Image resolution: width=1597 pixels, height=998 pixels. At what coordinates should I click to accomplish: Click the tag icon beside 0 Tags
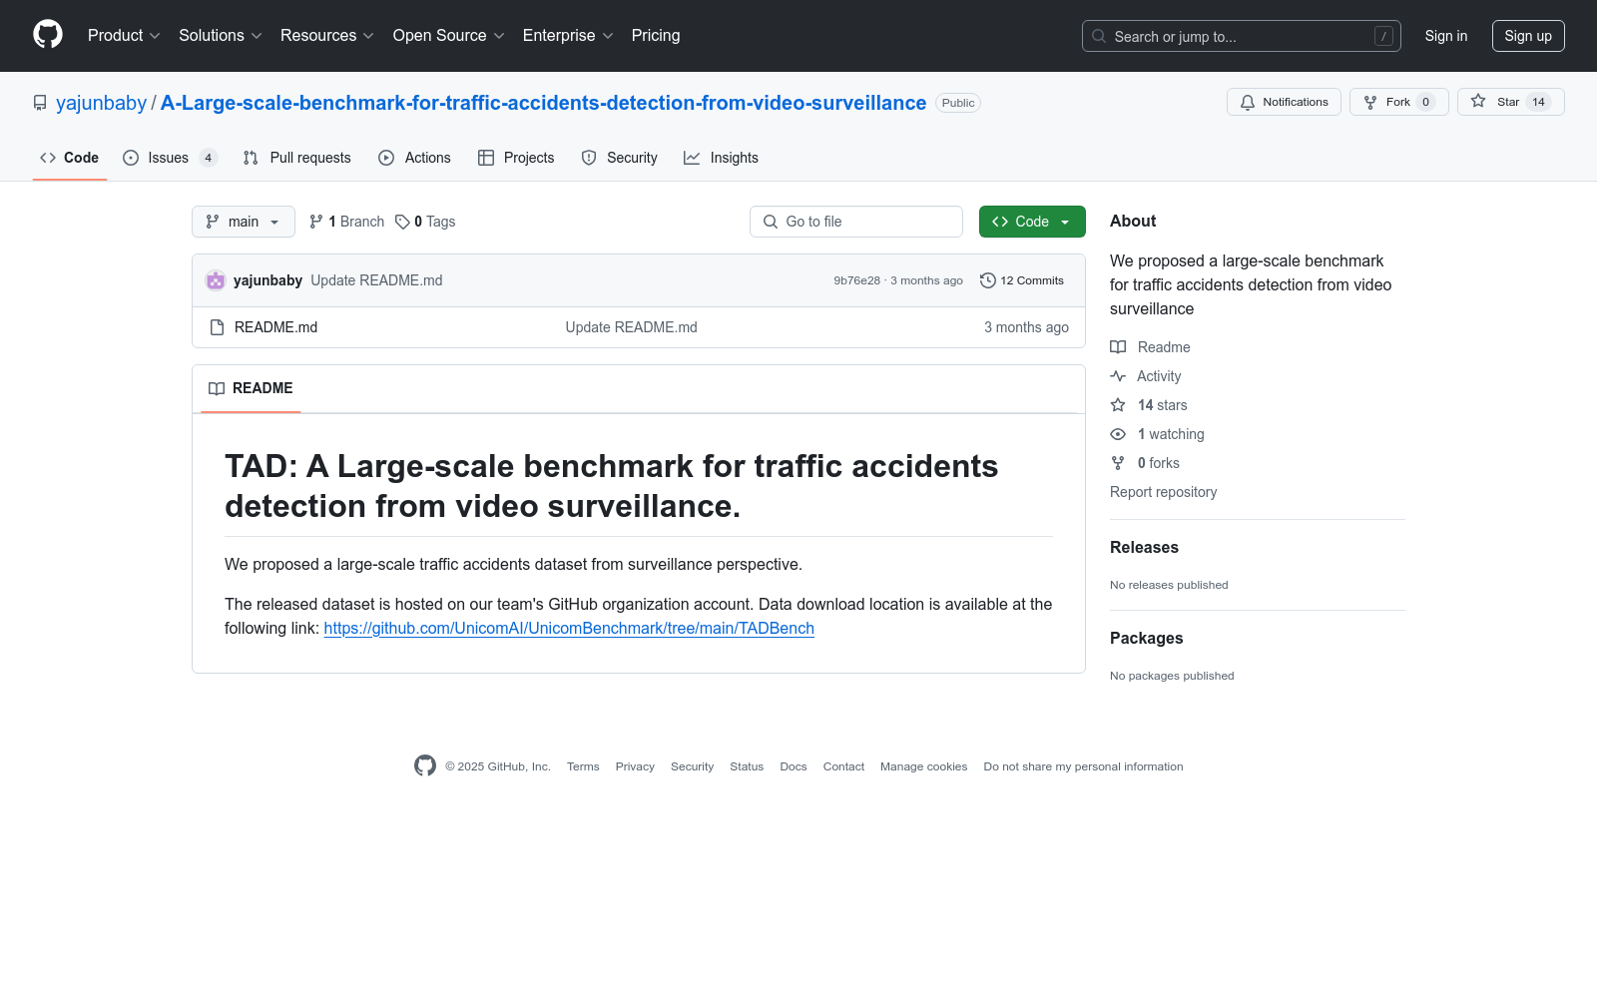[402, 222]
